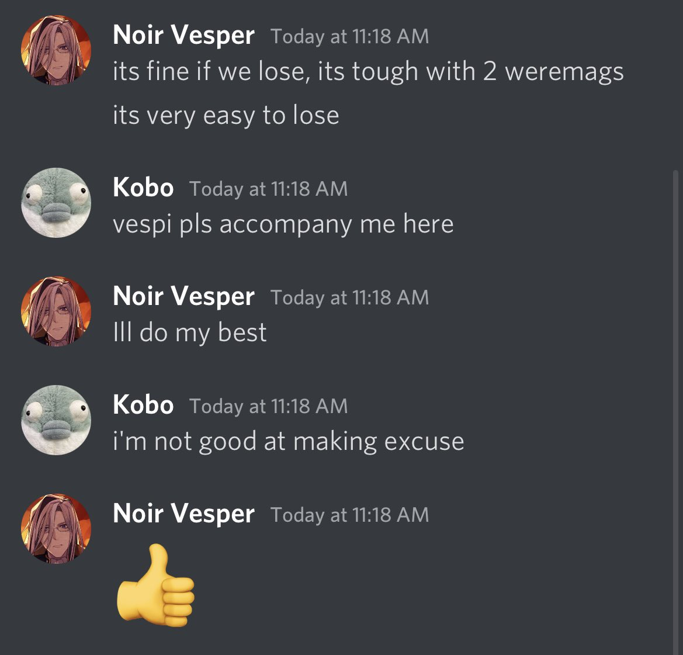Screen dimensions: 683x655
Task: Click timestamp on the thumbs up message
Action: 349,515
